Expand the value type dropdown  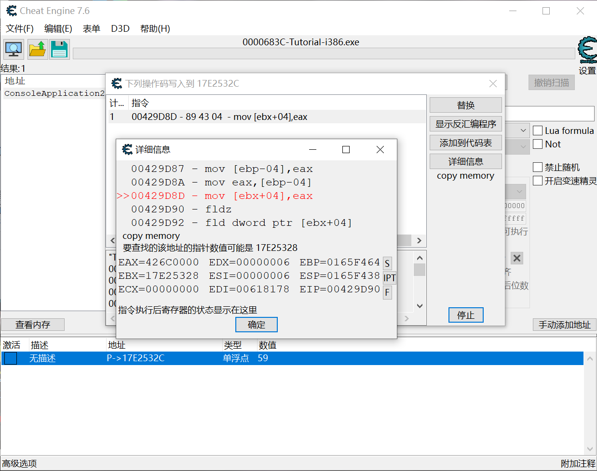(523, 146)
